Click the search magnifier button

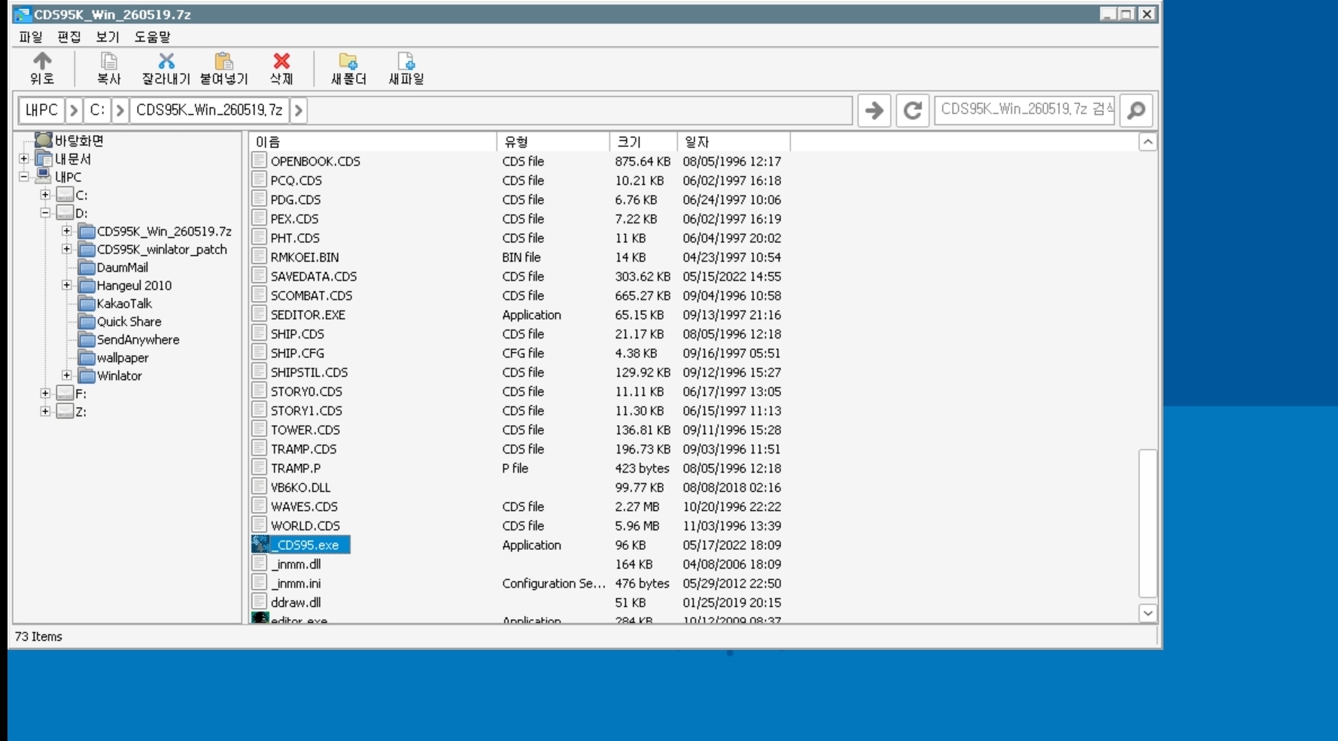tap(1136, 111)
